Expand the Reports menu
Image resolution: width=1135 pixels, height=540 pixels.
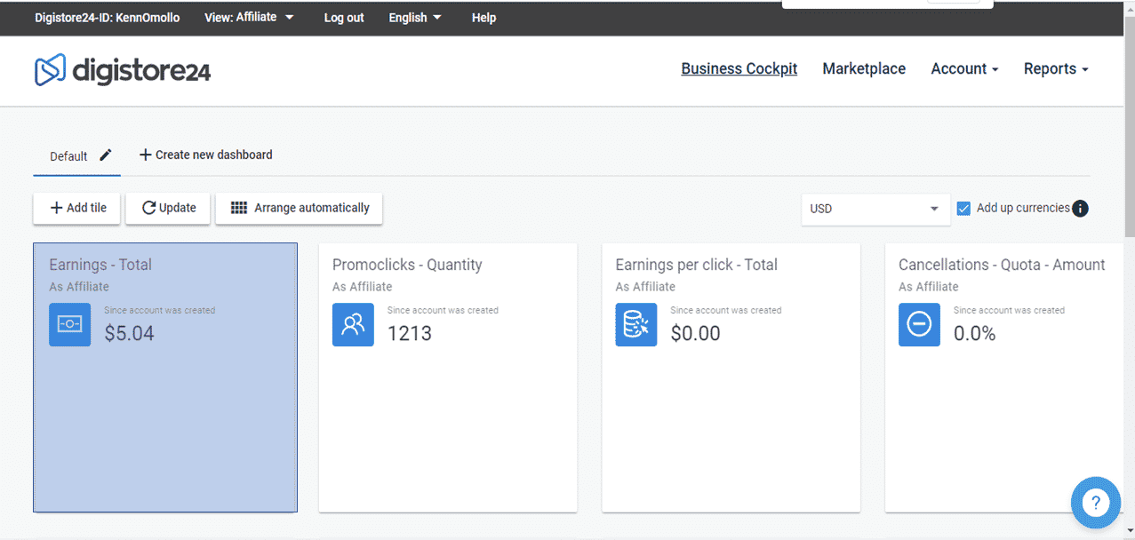(1056, 68)
